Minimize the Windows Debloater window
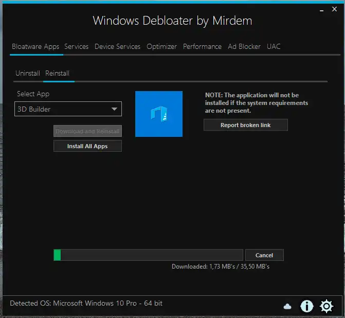Image resolution: width=345 pixels, height=318 pixels. [x=321, y=10]
